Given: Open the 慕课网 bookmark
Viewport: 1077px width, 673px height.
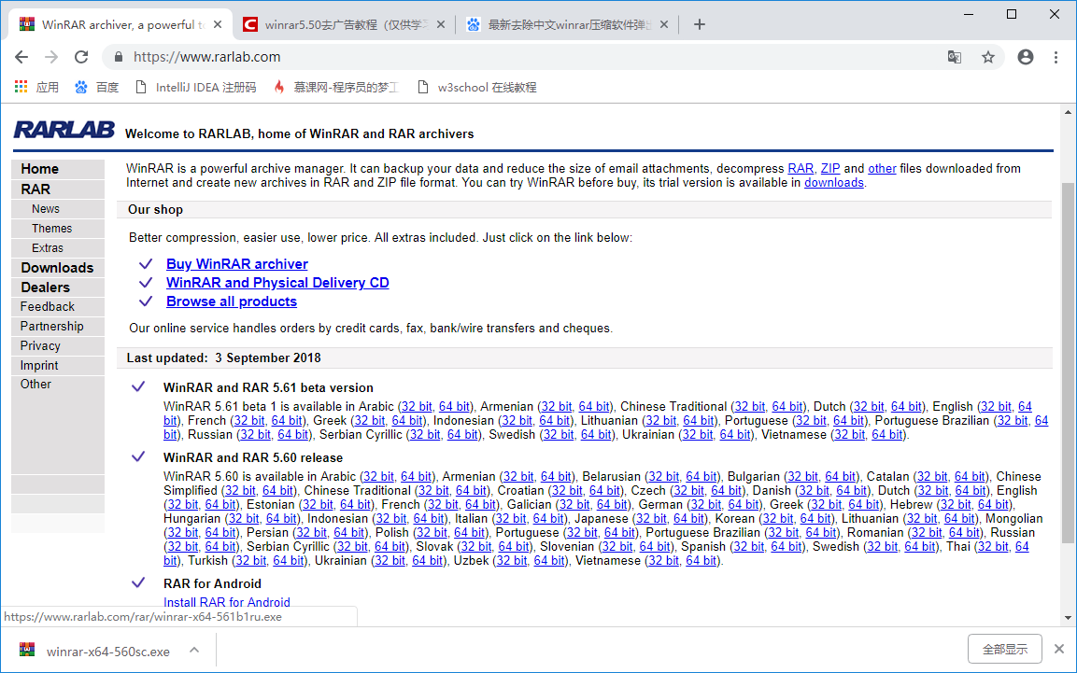Looking at the screenshot, I should 336,87.
